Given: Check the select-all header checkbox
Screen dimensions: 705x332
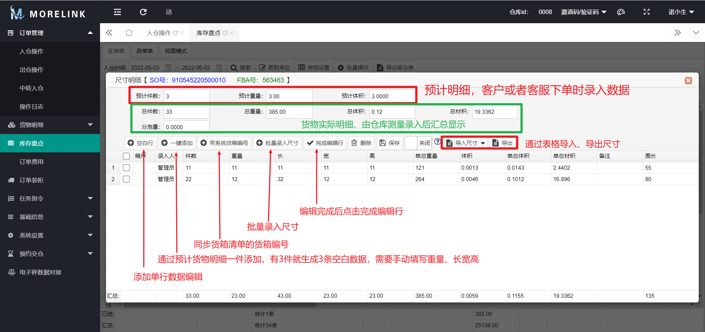Looking at the screenshot, I should coord(127,156).
